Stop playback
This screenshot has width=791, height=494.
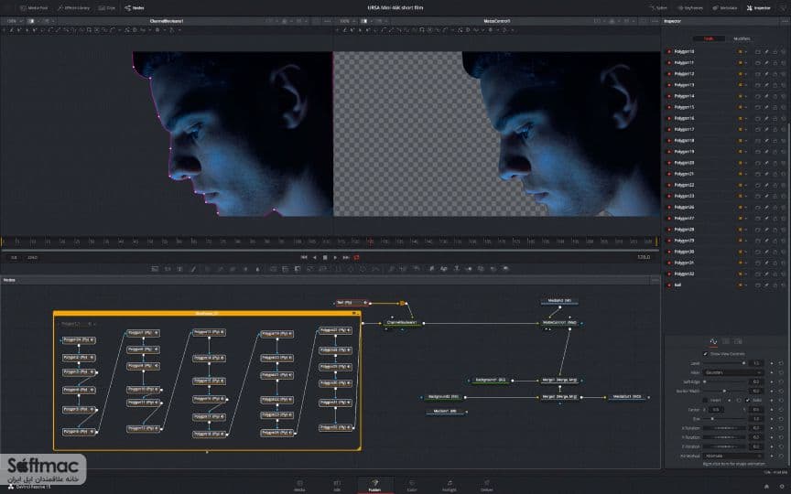[325, 257]
